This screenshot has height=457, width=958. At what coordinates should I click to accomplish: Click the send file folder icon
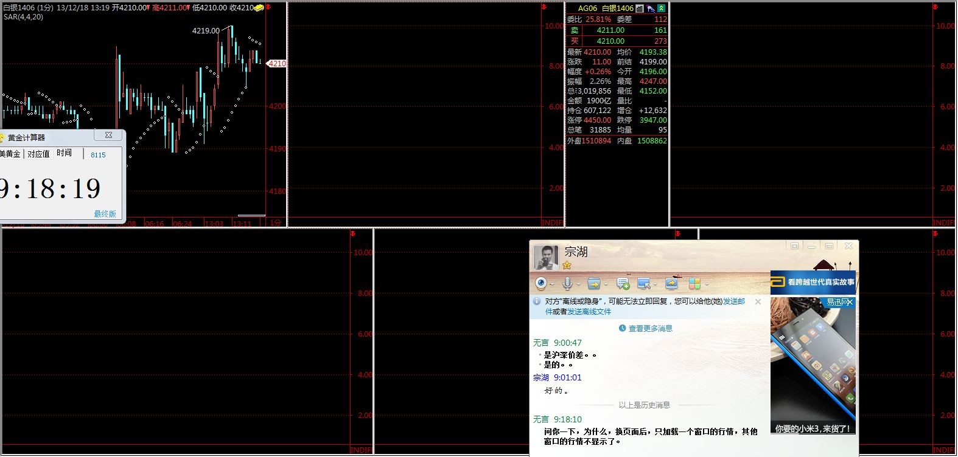(594, 283)
